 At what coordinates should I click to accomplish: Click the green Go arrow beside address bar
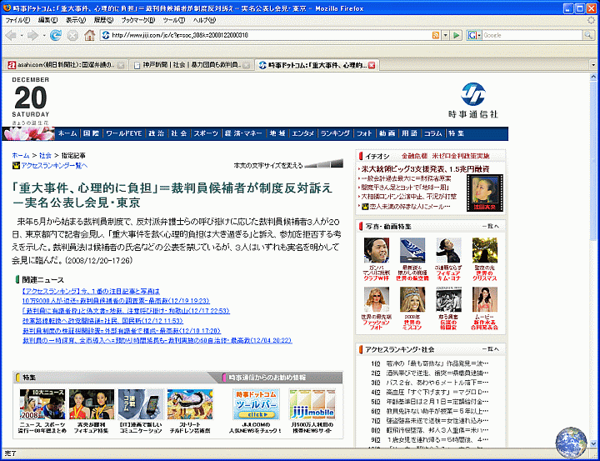coord(456,35)
